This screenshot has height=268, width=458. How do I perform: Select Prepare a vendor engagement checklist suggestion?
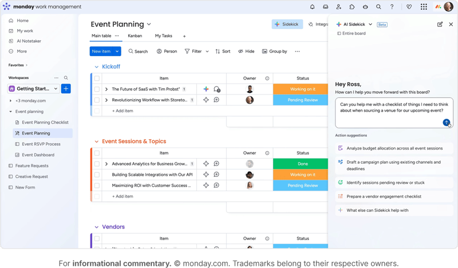tap(384, 196)
